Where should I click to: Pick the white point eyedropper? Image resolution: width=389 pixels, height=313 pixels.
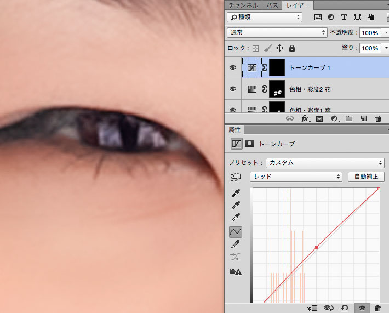(x=236, y=219)
